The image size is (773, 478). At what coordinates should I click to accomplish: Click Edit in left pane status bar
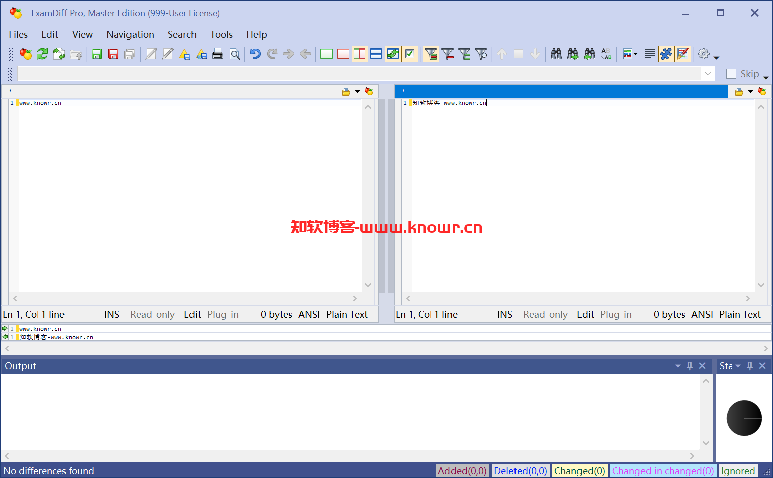192,314
